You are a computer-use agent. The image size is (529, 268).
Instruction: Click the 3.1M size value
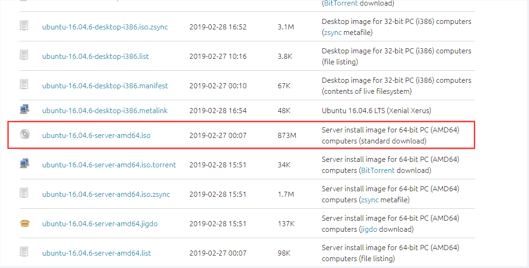tap(286, 27)
